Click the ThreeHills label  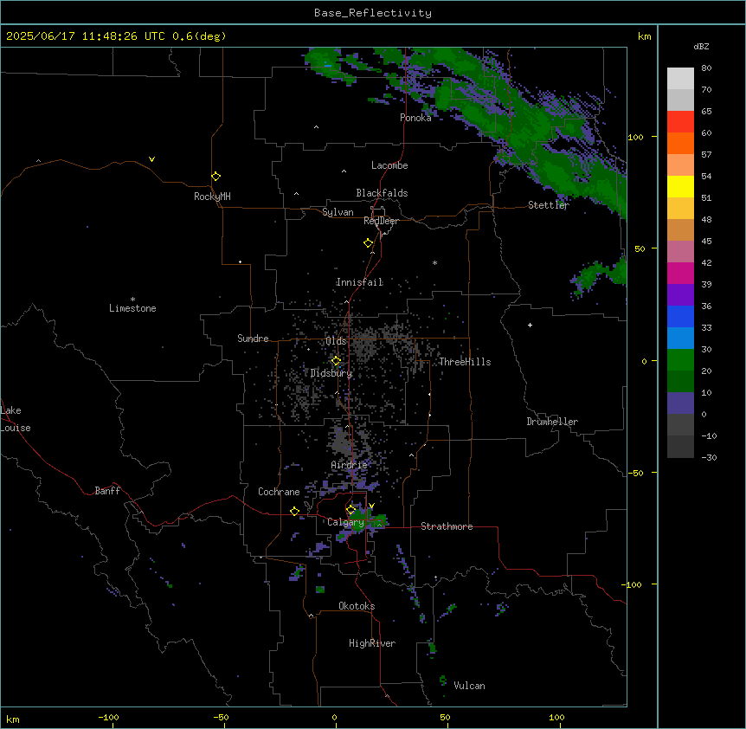(466, 362)
